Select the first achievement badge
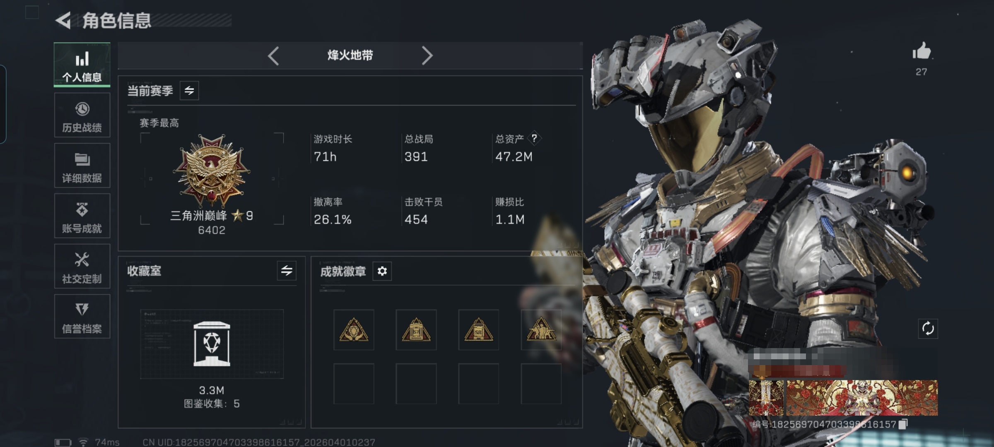 pos(354,330)
